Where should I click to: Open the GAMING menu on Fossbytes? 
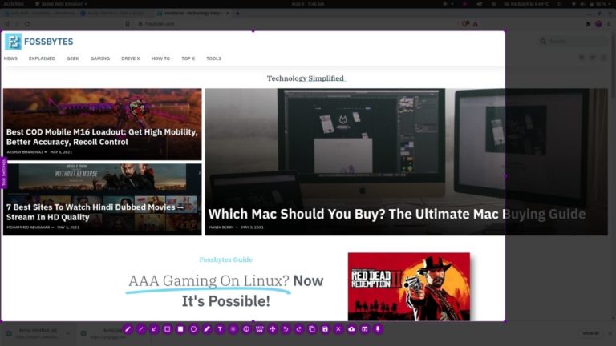pos(99,58)
